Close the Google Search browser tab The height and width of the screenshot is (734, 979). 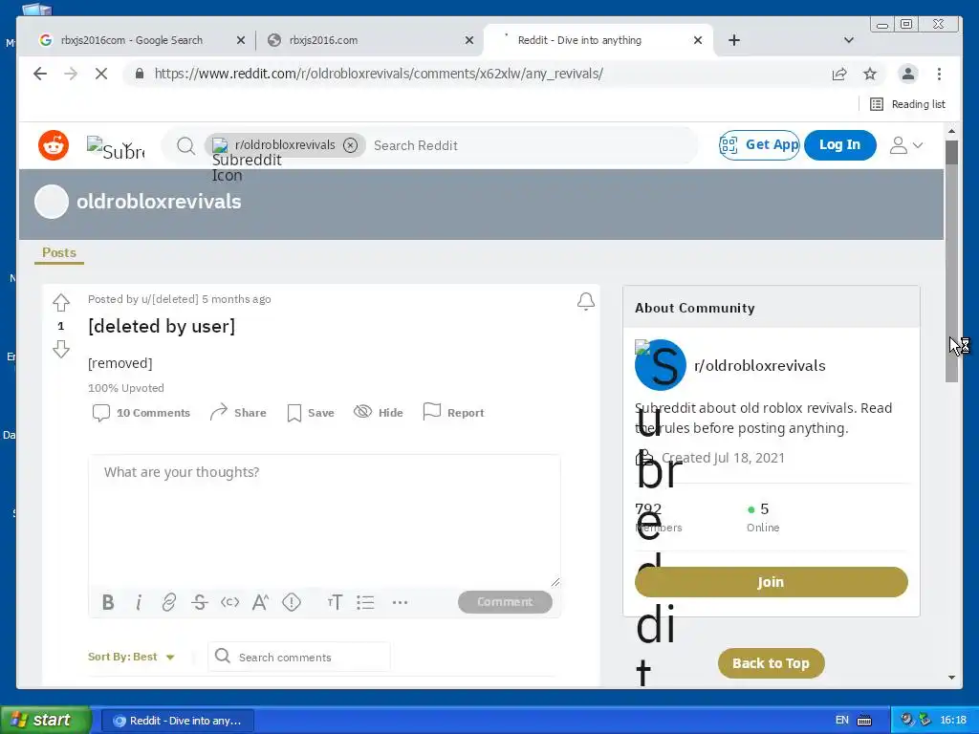[240, 40]
